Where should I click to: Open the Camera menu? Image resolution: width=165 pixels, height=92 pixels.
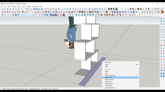(14, 6)
